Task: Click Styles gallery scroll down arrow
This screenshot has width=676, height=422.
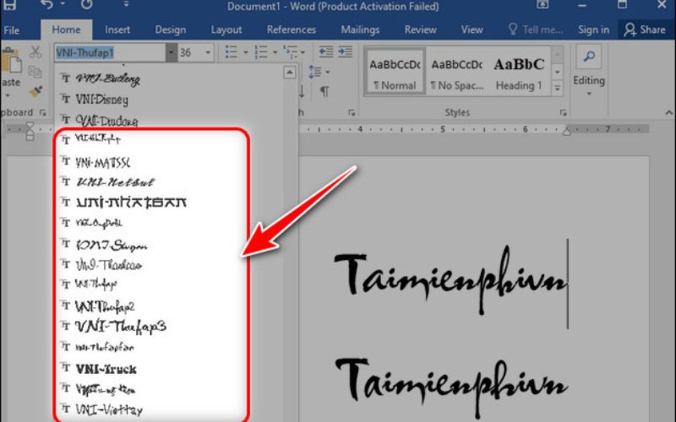Action: (557, 72)
